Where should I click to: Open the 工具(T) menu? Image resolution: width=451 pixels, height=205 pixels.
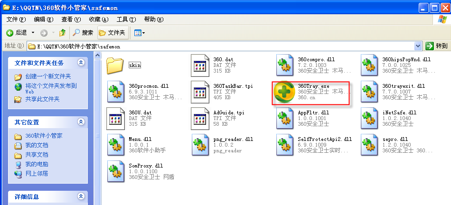pyautogui.click(x=126, y=19)
